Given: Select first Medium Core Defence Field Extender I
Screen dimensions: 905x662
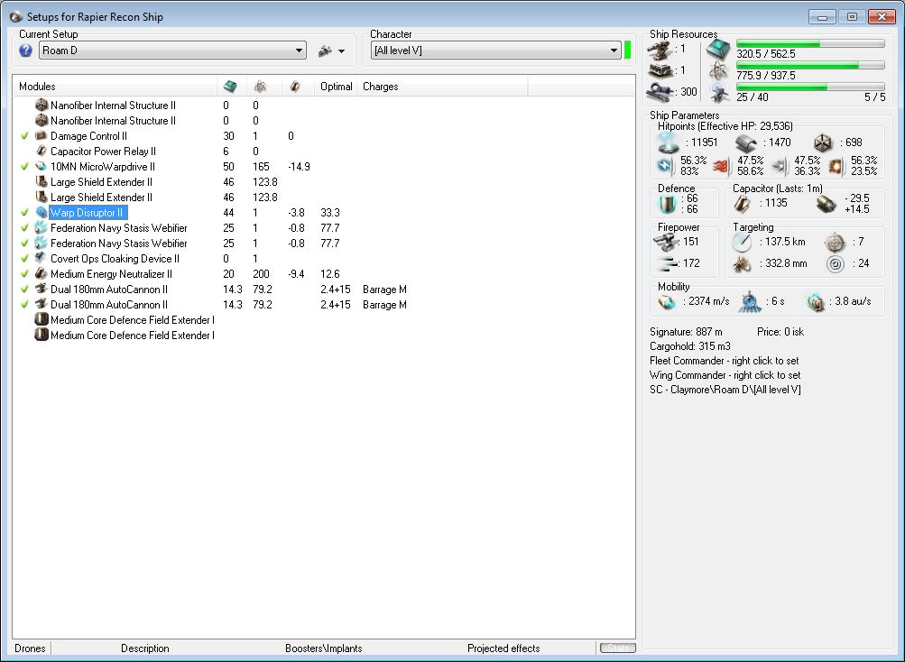Looking at the screenshot, I should coord(132,320).
